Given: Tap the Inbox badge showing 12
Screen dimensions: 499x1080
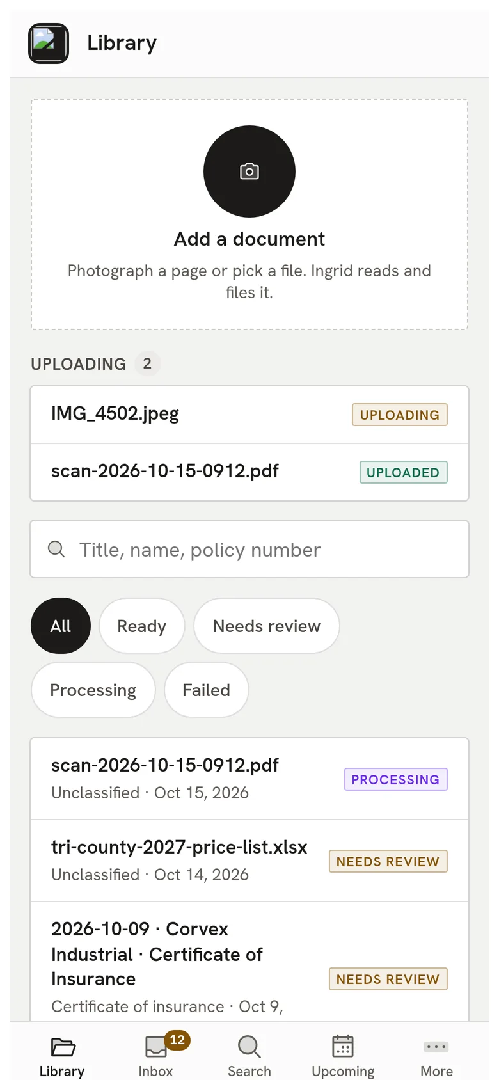Looking at the screenshot, I should pos(177,1040).
